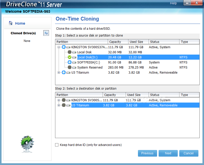Select the Local Disk 32.00 MB row
The height and width of the screenshot is (165, 204).
[127, 52]
